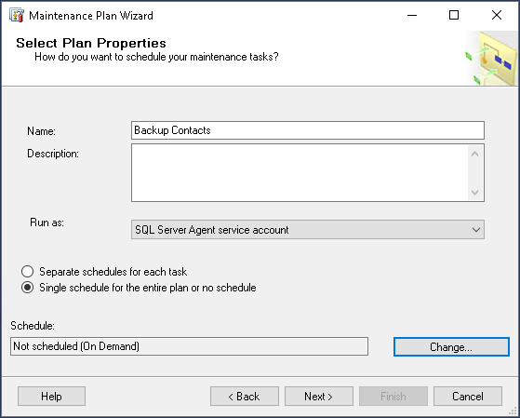Maximize the wizard window

tap(454, 15)
